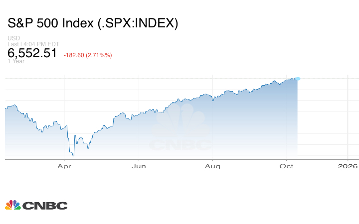
Task: Select the 1 Year range label
Action: 16,61
